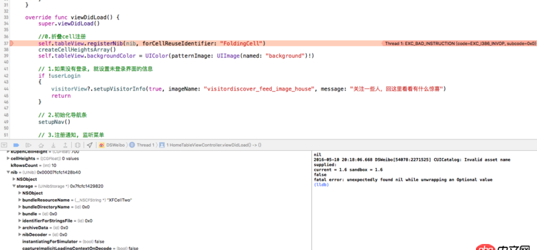Click the "// 2.初始化导航条" comment
The image size is (537, 250).
62,115
